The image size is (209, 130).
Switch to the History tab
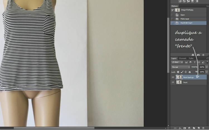[x=174, y=6]
